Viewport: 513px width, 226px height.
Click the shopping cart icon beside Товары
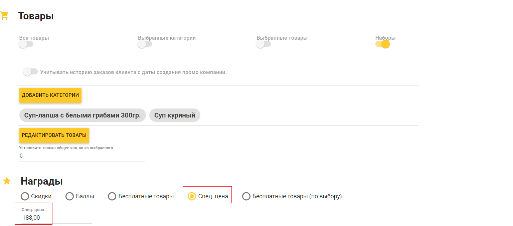[x=4, y=16]
